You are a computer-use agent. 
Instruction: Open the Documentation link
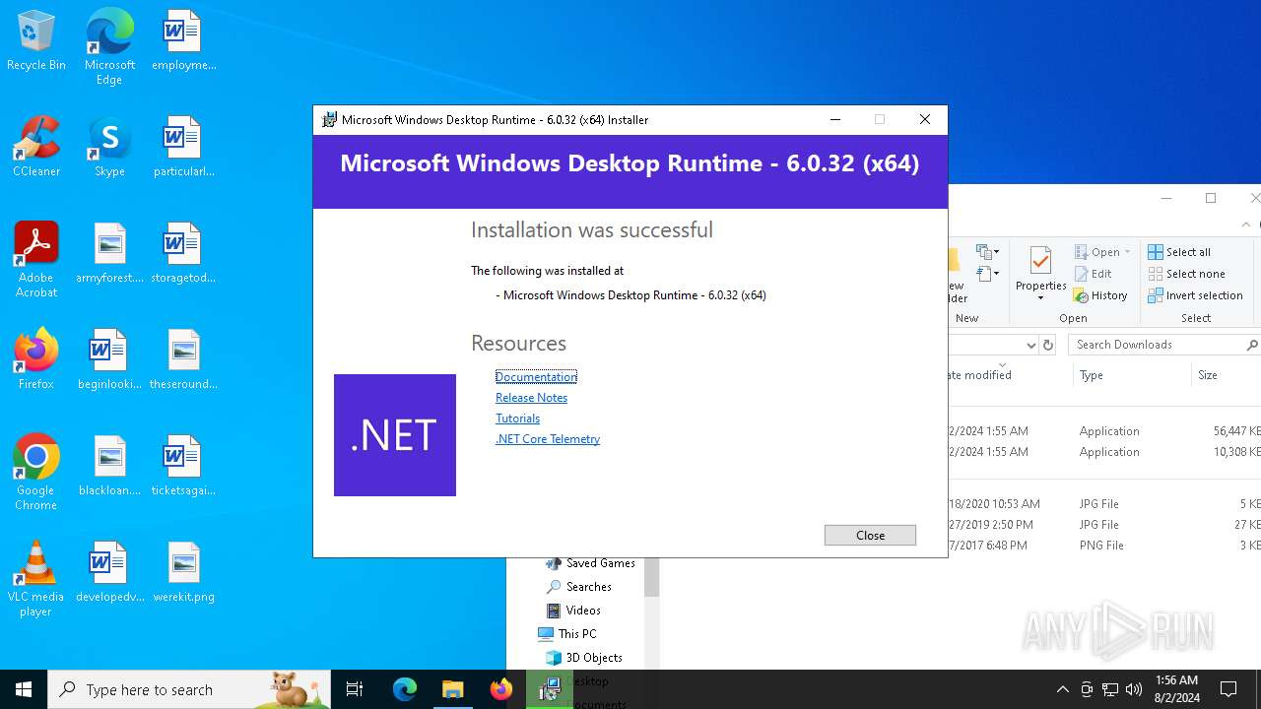[536, 377]
